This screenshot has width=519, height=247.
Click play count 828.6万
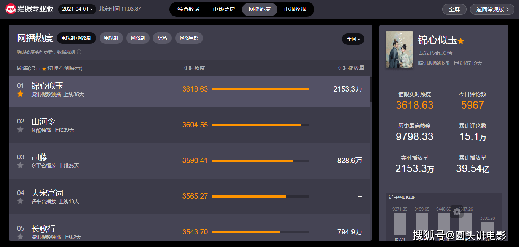(x=350, y=161)
